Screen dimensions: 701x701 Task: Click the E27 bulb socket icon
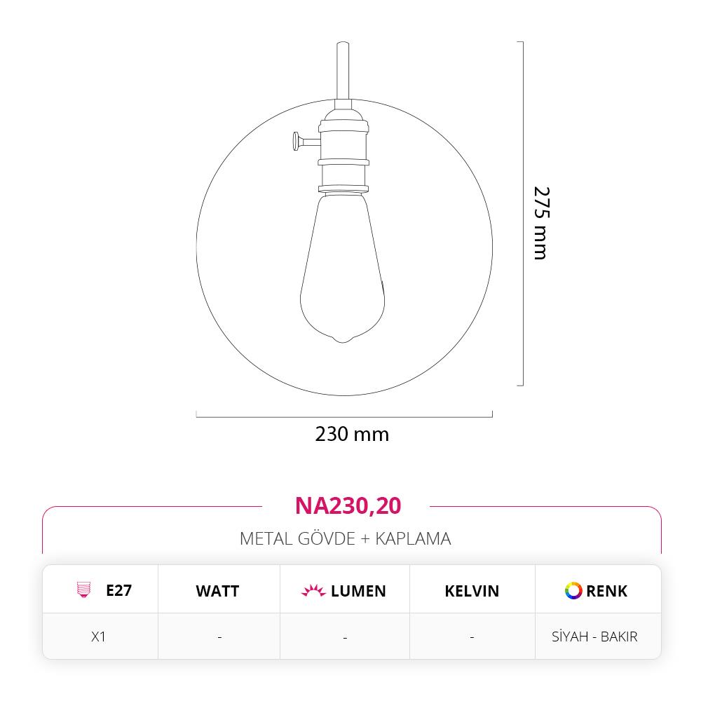tap(84, 590)
